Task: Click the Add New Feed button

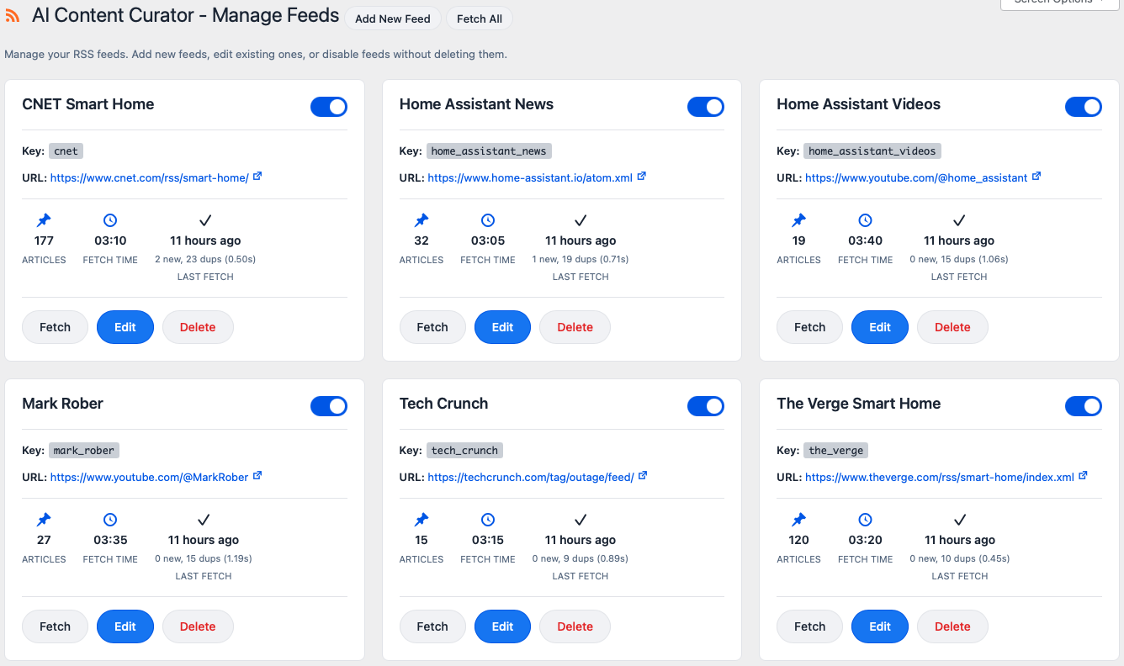Action: [393, 18]
